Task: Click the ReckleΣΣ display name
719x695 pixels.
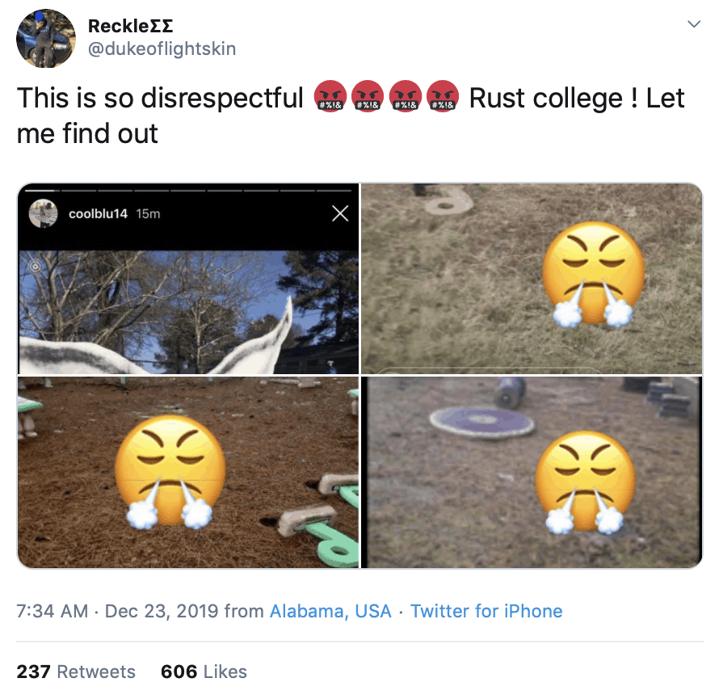Action: [130, 26]
